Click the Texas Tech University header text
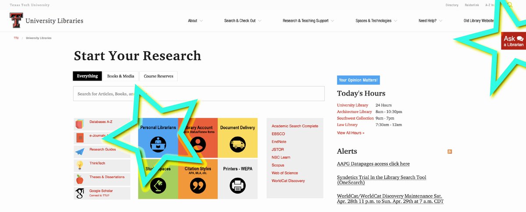Screen dimensions: 526x212 click(x=30, y=5)
